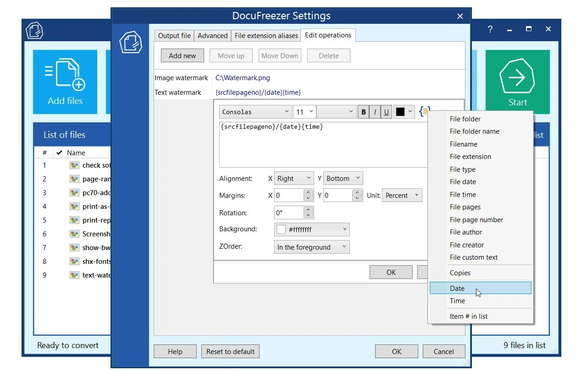The height and width of the screenshot is (371, 587).
Task: Click the X margin stepper arrows
Action: [x=309, y=196]
